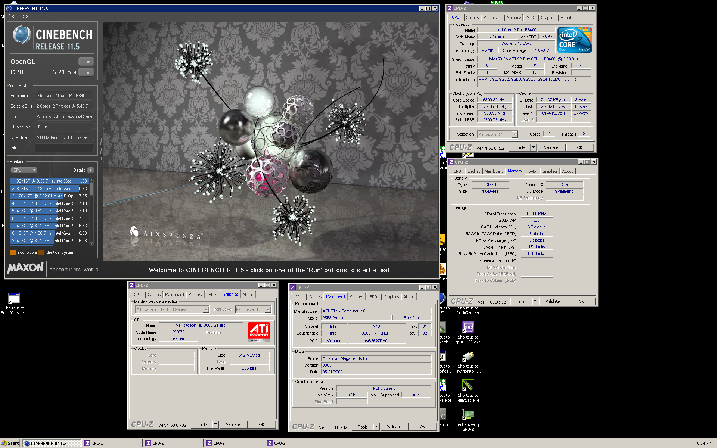Click OK in CPU-Z Graphics window
This screenshot has height=448, width=717.
[x=261, y=424]
